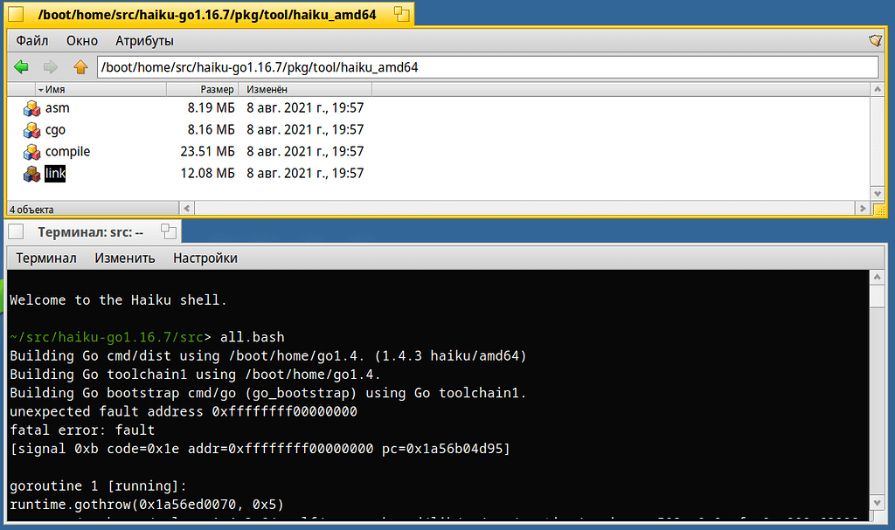This screenshot has height=530, width=895.
Task: Click the file list scroll-up arrow
Action: pyautogui.click(x=878, y=90)
